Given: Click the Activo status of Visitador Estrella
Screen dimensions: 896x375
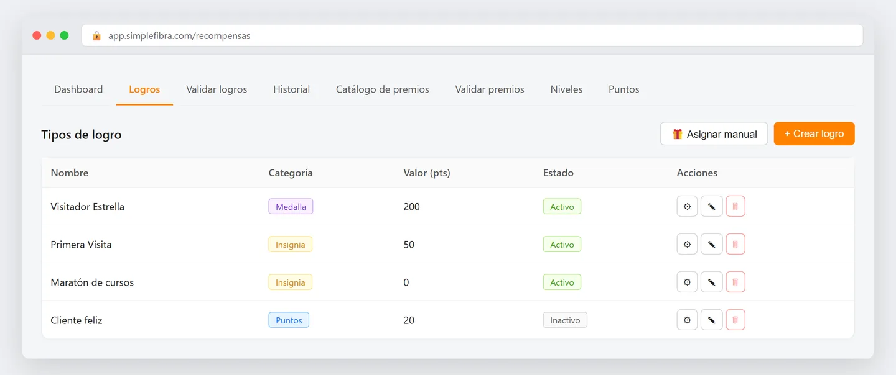Looking at the screenshot, I should 562,206.
